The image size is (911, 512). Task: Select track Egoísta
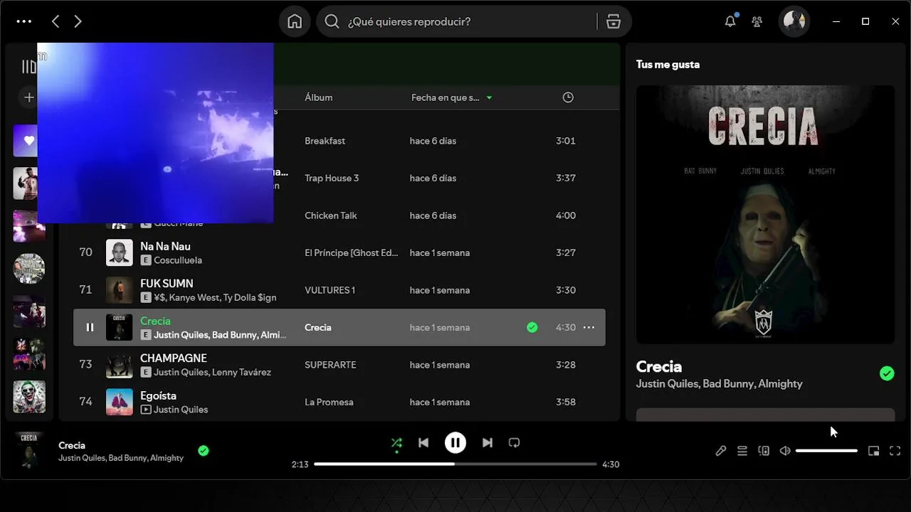pyautogui.click(x=158, y=395)
